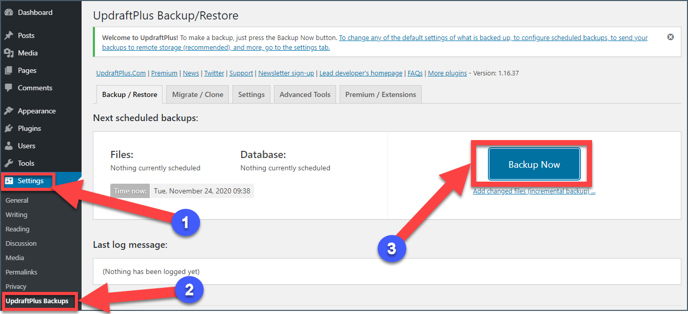Click 'Nothing currently scheduled' under Database

click(285, 168)
